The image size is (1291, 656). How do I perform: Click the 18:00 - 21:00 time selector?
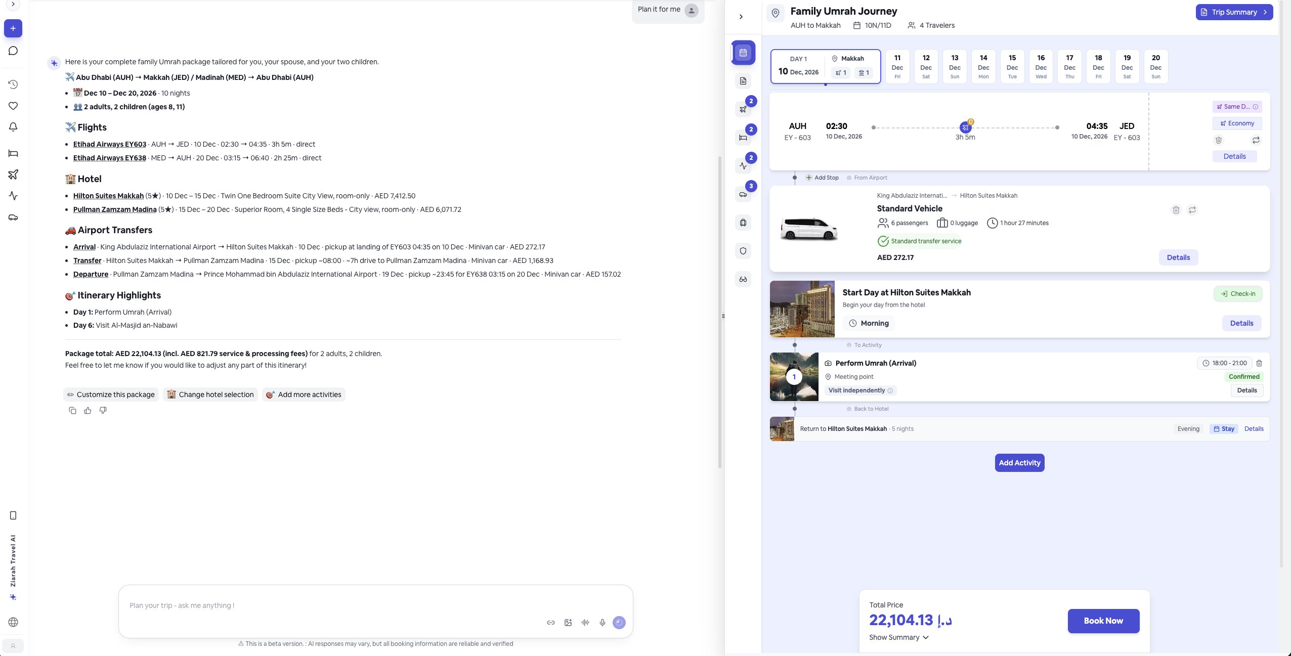[1224, 363]
